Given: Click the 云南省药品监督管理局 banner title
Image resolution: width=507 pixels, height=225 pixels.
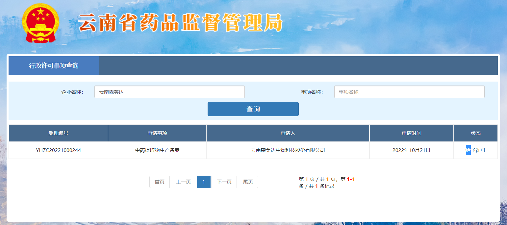Looking at the screenshot, I should click(180, 23).
